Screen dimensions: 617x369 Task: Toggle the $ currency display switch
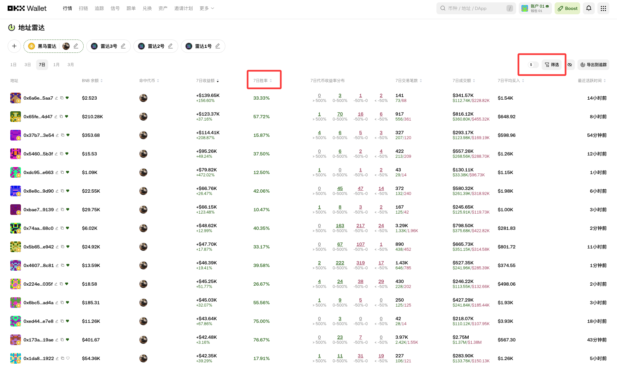533,65
